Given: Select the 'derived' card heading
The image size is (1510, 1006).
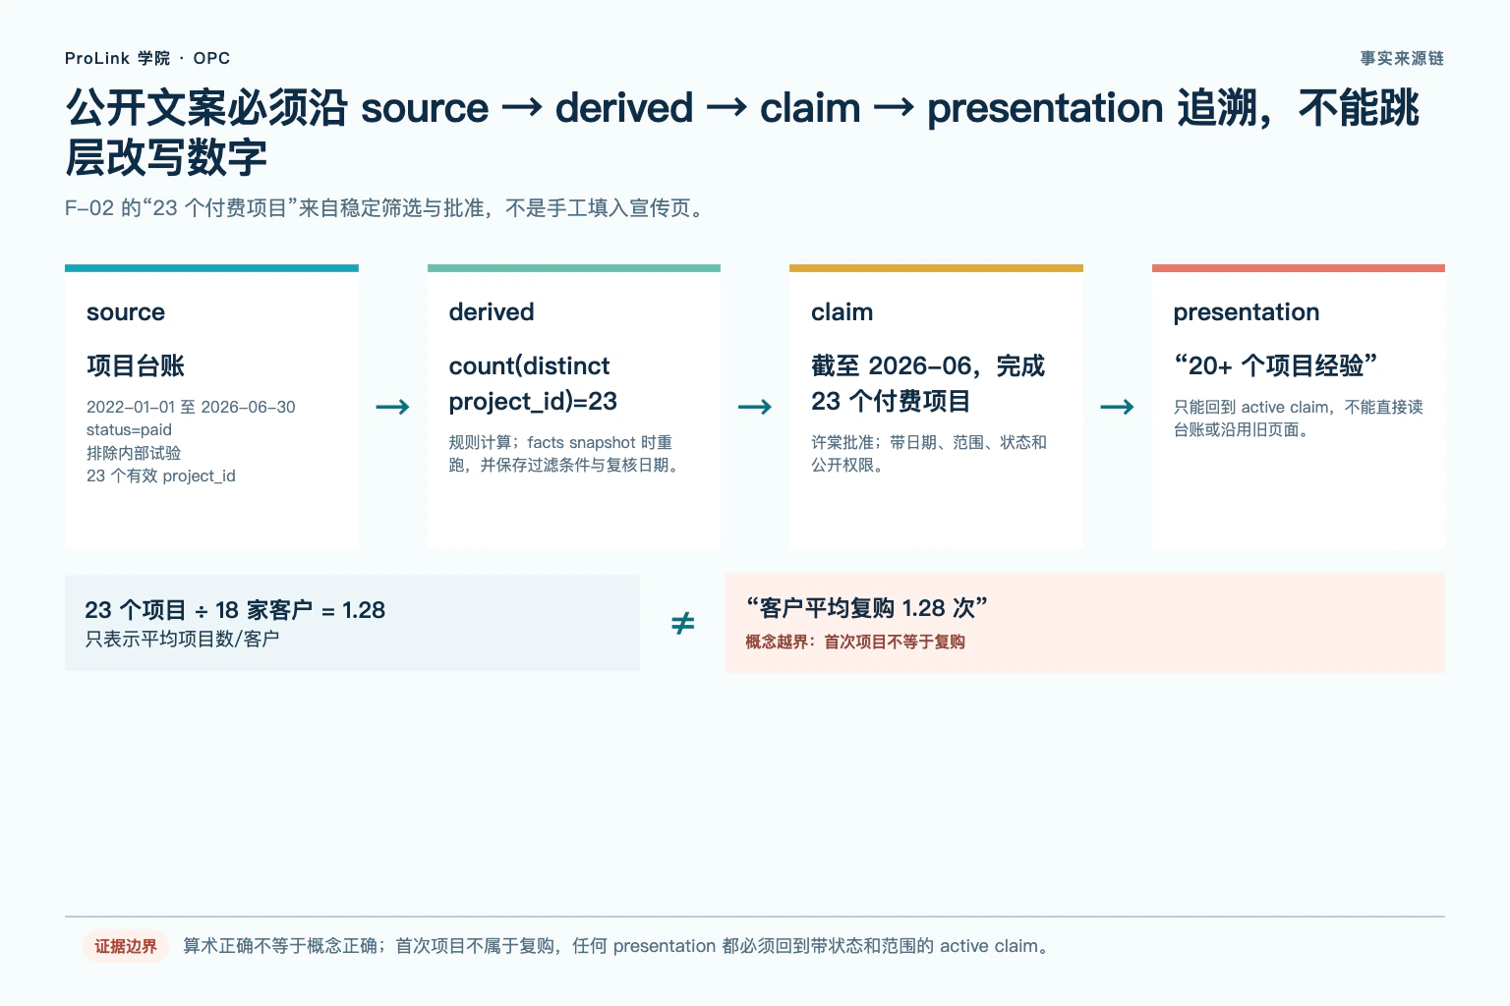Looking at the screenshot, I should [492, 312].
